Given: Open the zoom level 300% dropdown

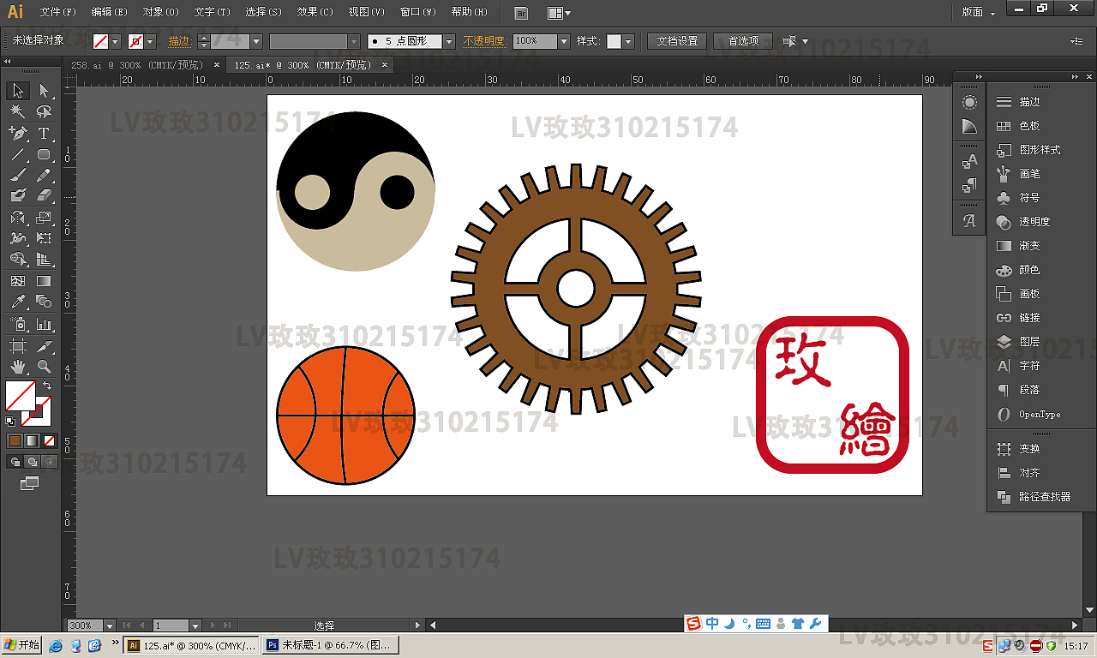Looking at the screenshot, I should pyautogui.click(x=109, y=626).
